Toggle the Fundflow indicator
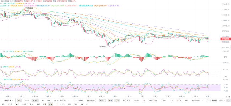Screen dimensions: 231x106 (153, 101)
